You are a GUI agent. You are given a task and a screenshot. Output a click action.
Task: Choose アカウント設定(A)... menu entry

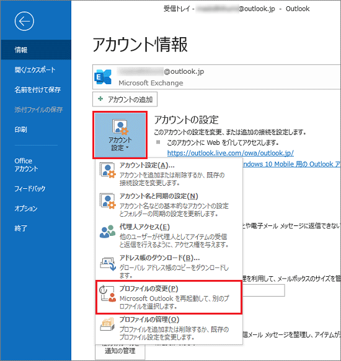[x=169, y=173]
